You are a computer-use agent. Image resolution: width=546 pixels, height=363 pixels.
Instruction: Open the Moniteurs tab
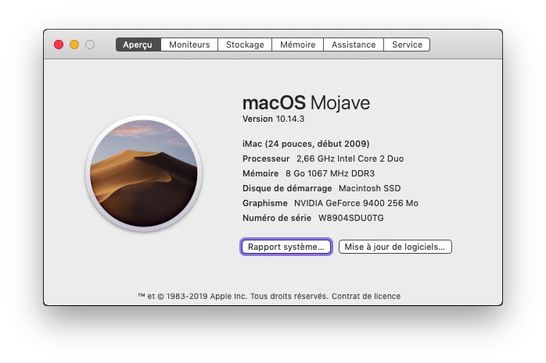(189, 44)
